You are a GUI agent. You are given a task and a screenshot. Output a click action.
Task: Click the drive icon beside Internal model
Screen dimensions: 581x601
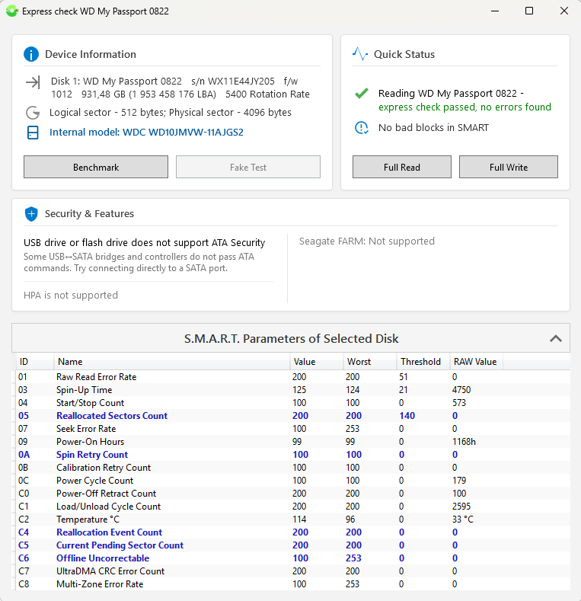point(33,133)
